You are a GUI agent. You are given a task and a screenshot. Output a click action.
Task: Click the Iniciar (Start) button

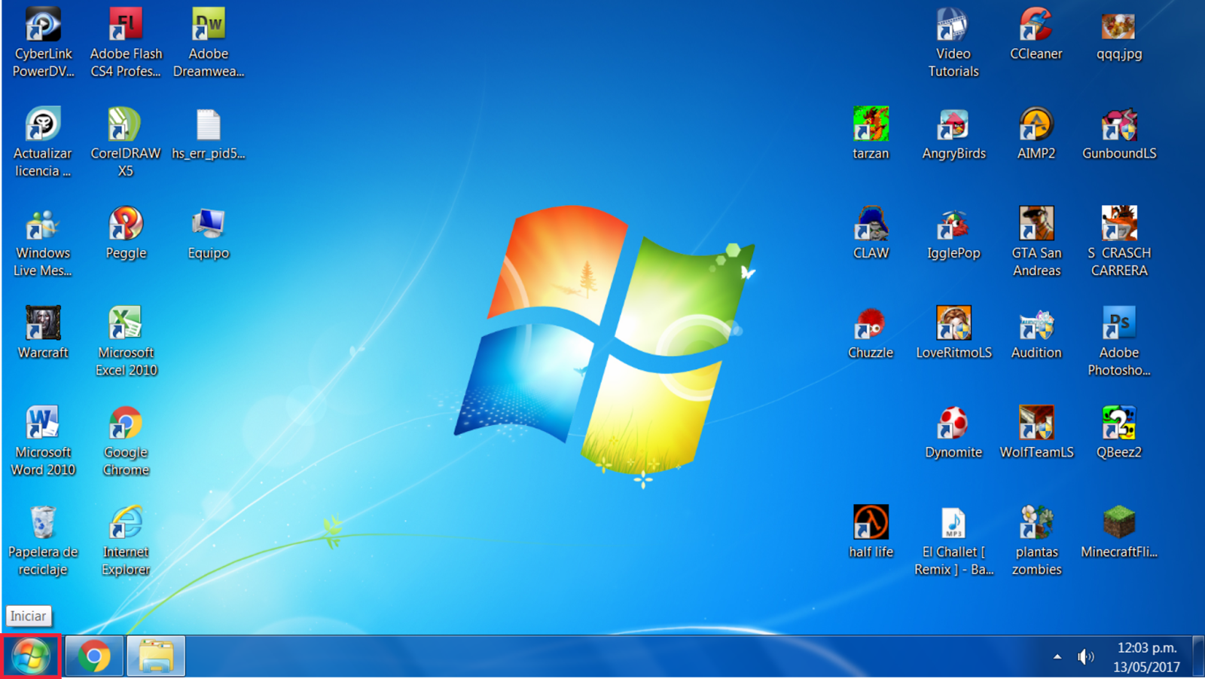coord(30,656)
